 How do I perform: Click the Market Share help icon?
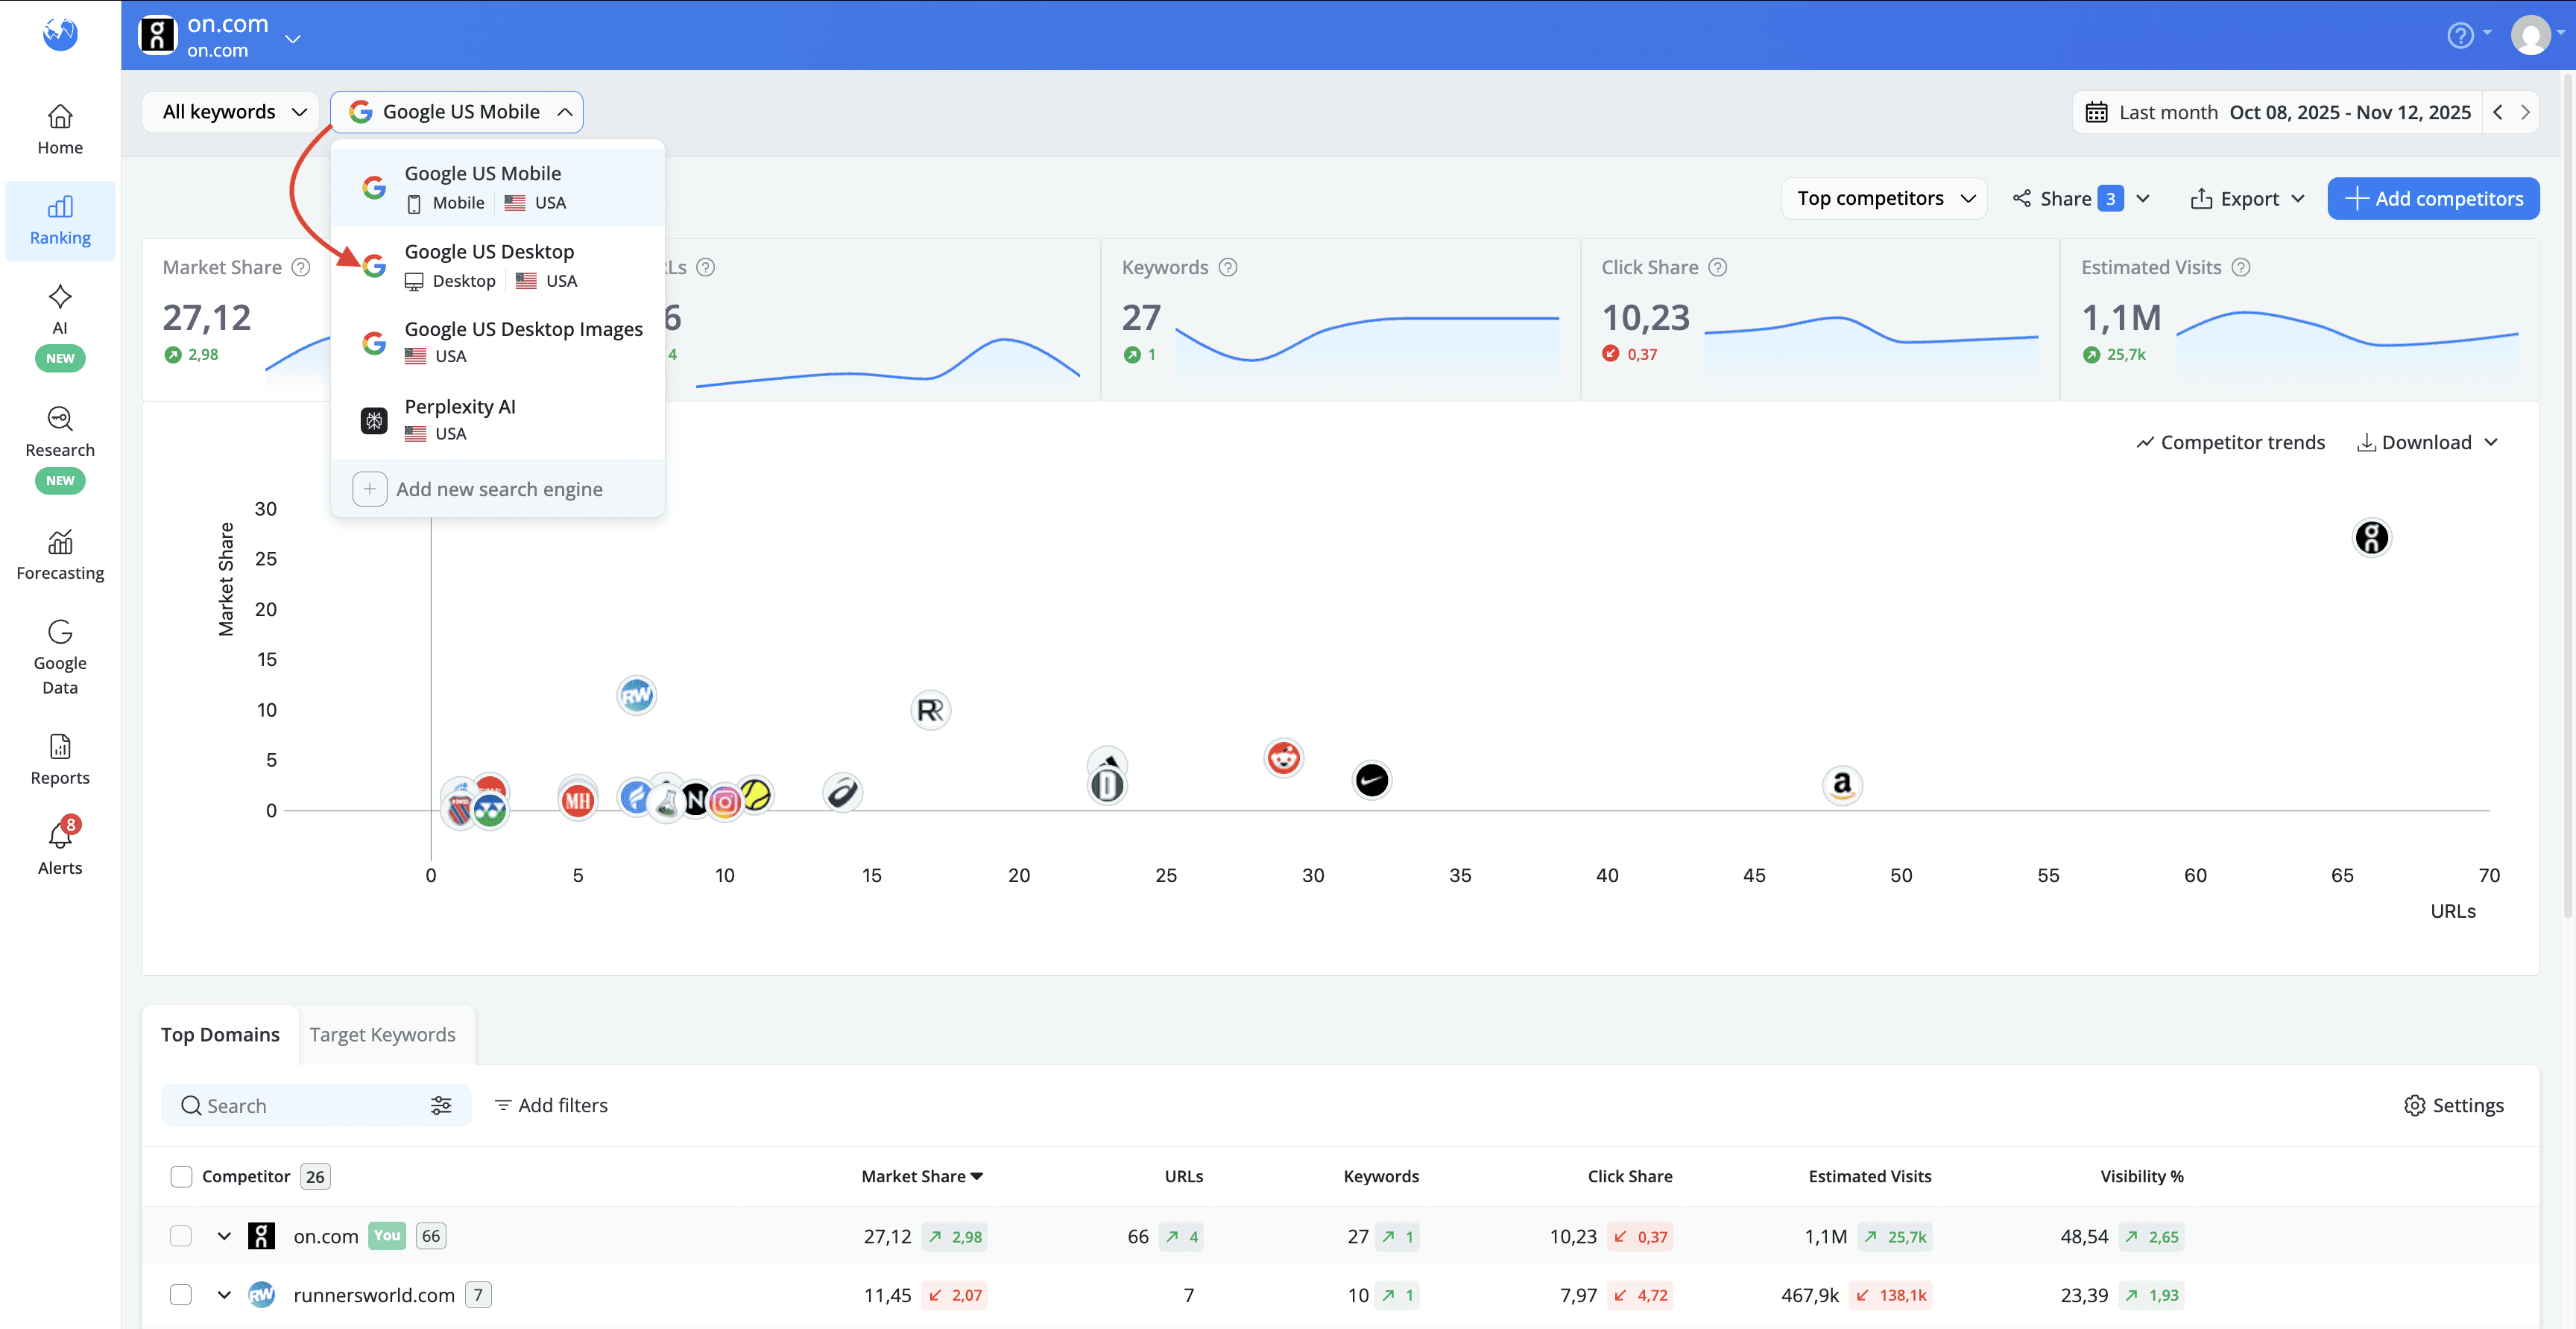[x=301, y=267]
